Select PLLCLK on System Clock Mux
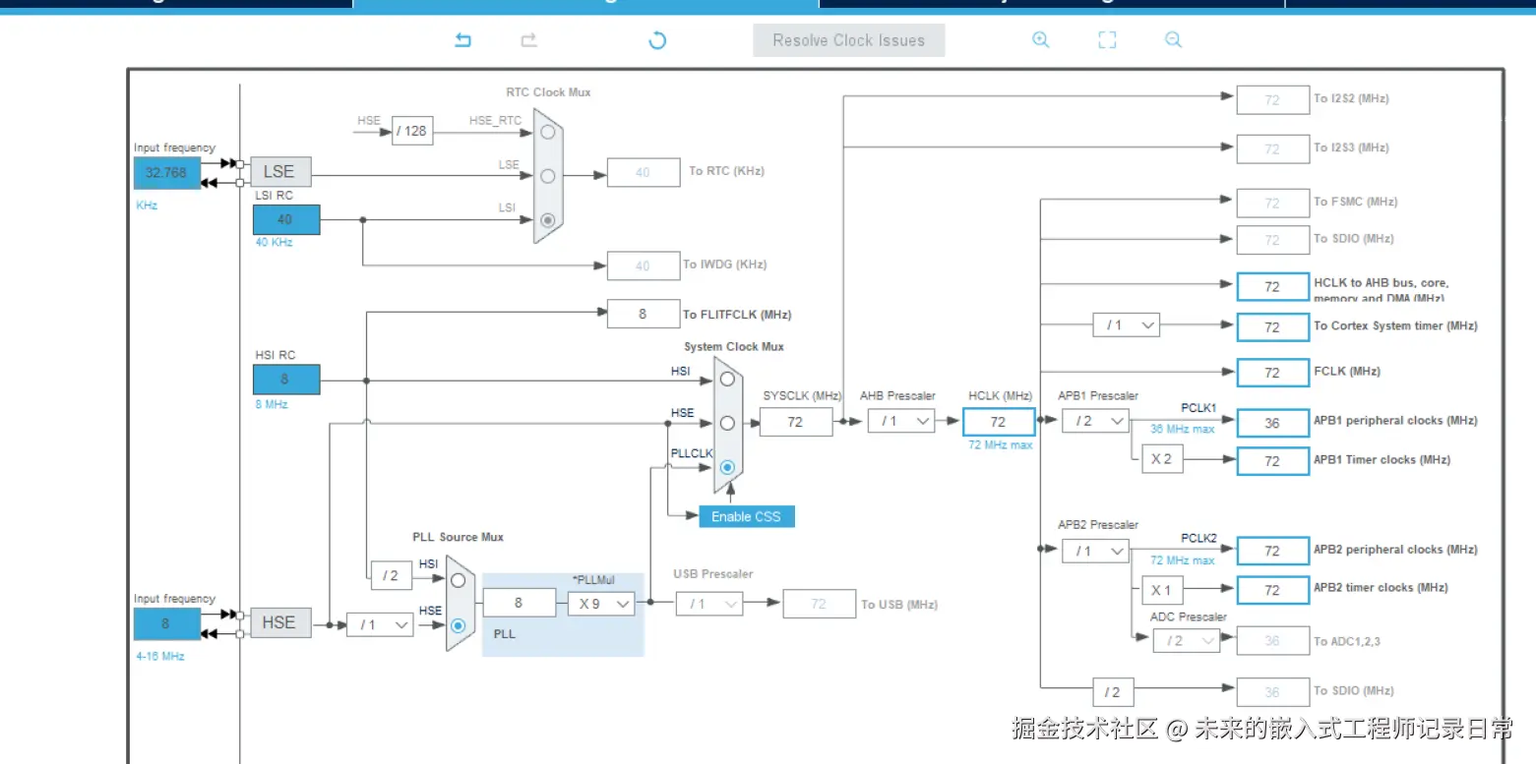 727,467
